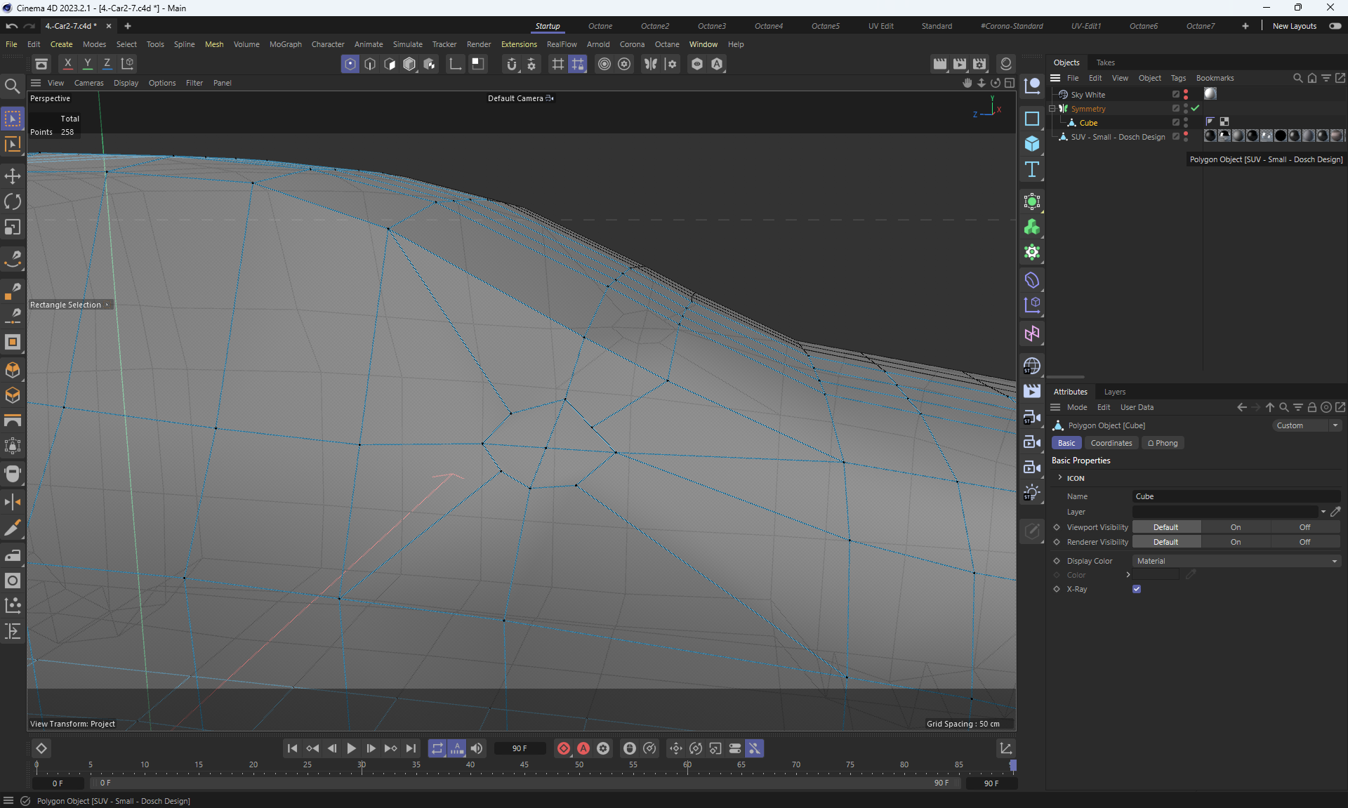The width and height of the screenshot is (1348, 808).
Task: Open the Display Color dropdown
Action: tap(1236, 561)
